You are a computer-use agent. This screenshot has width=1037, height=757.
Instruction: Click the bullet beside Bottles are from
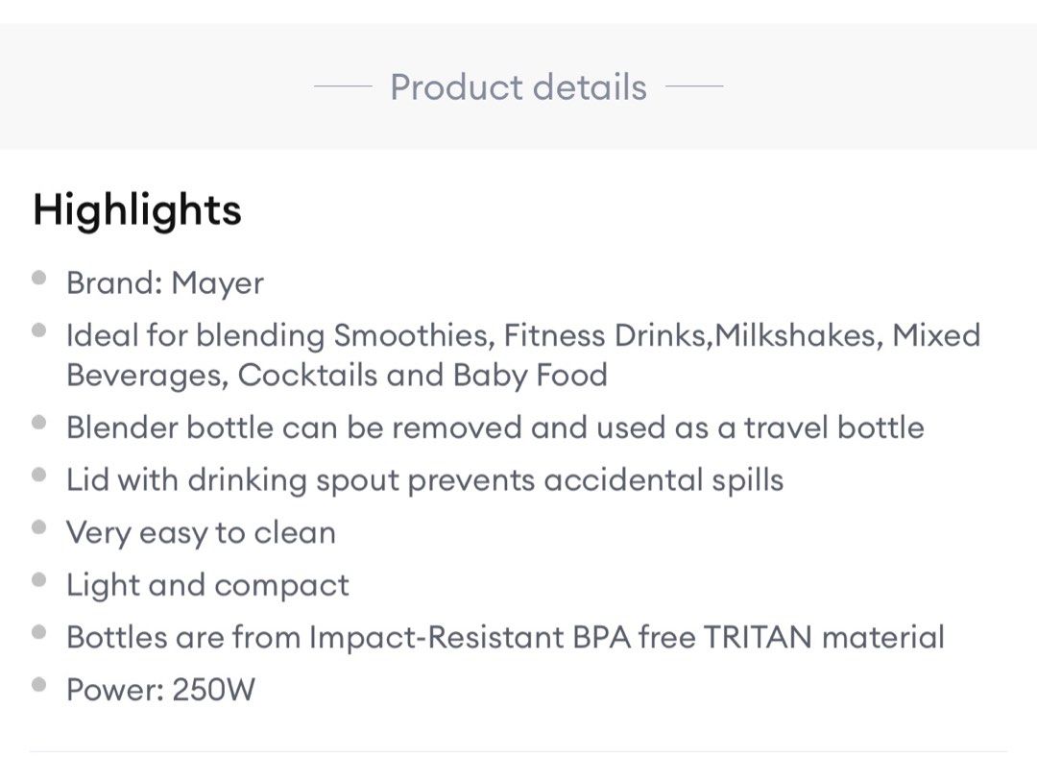point(39,632)
